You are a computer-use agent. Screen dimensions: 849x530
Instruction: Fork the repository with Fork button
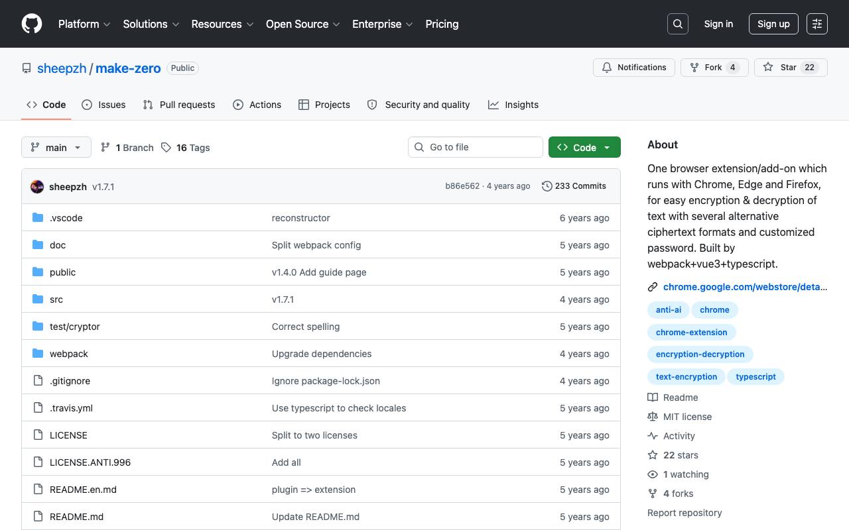click(714, 68)
